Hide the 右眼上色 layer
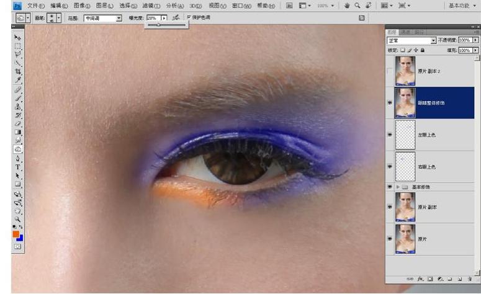Viewport: 481px width, 294px height. pyautogui.click(x=390, y=166)
